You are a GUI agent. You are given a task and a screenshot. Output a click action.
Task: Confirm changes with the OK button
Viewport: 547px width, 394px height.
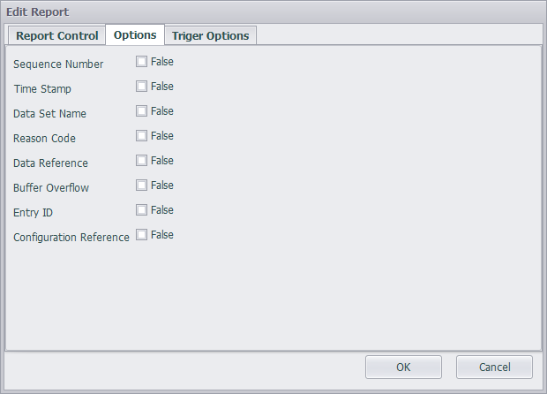pos(403,367)
